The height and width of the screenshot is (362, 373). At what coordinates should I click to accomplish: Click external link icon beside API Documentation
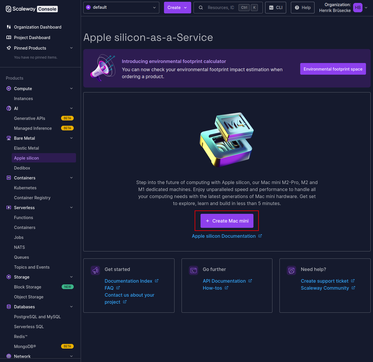tap(250, 281)
